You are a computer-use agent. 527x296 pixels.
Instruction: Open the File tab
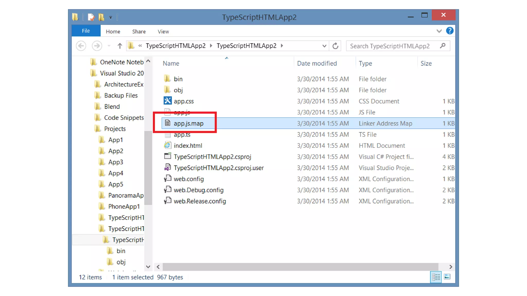point(86,31)
